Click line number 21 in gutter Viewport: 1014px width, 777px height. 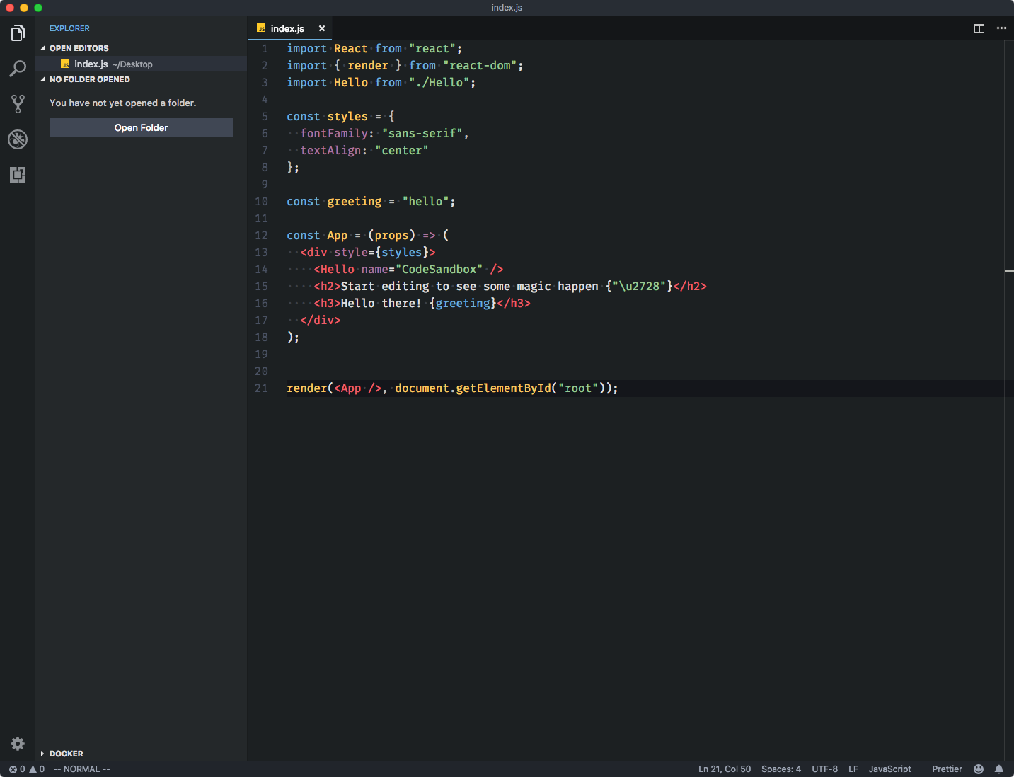coord(261,388)
